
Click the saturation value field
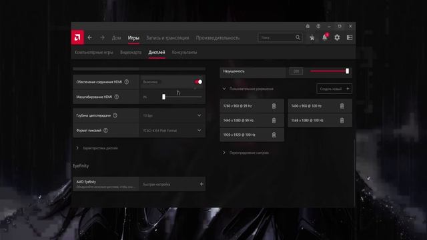(296, 71)
